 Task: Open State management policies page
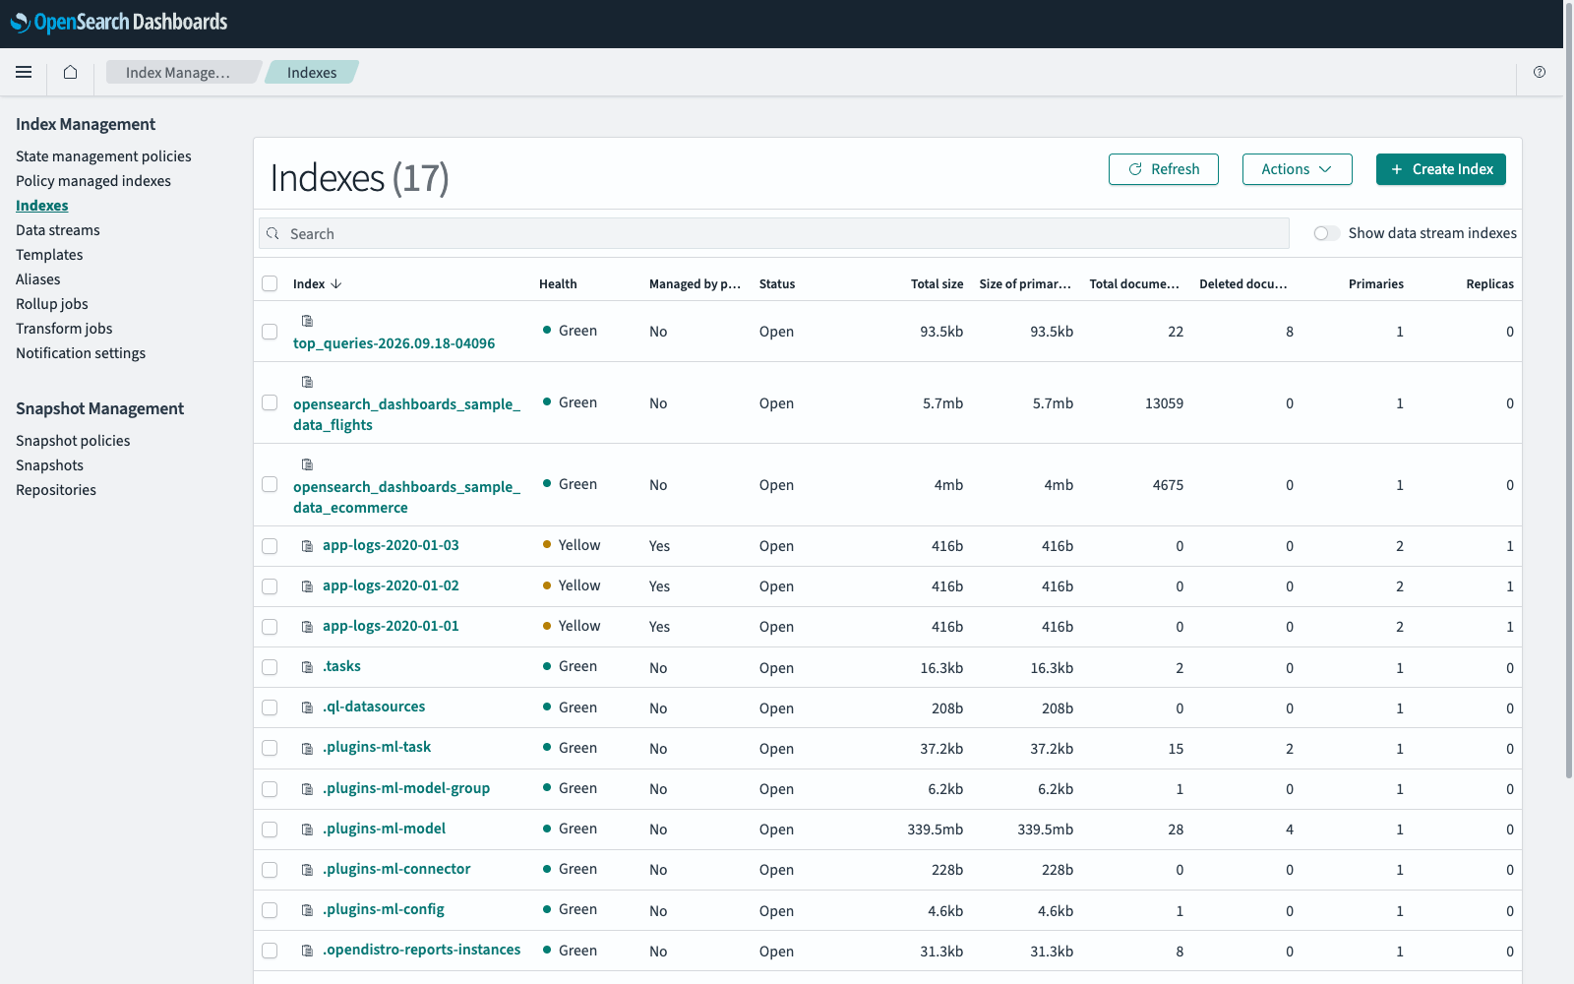[x=103, y=156]
